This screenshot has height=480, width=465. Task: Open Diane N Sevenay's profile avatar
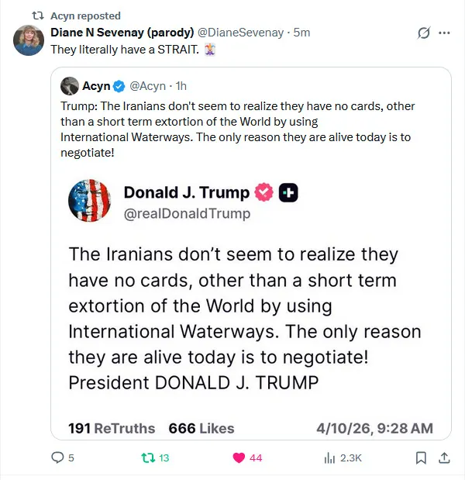tap(29, 40)
